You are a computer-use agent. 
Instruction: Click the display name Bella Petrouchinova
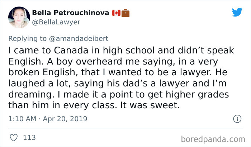(x=71, y=13)
